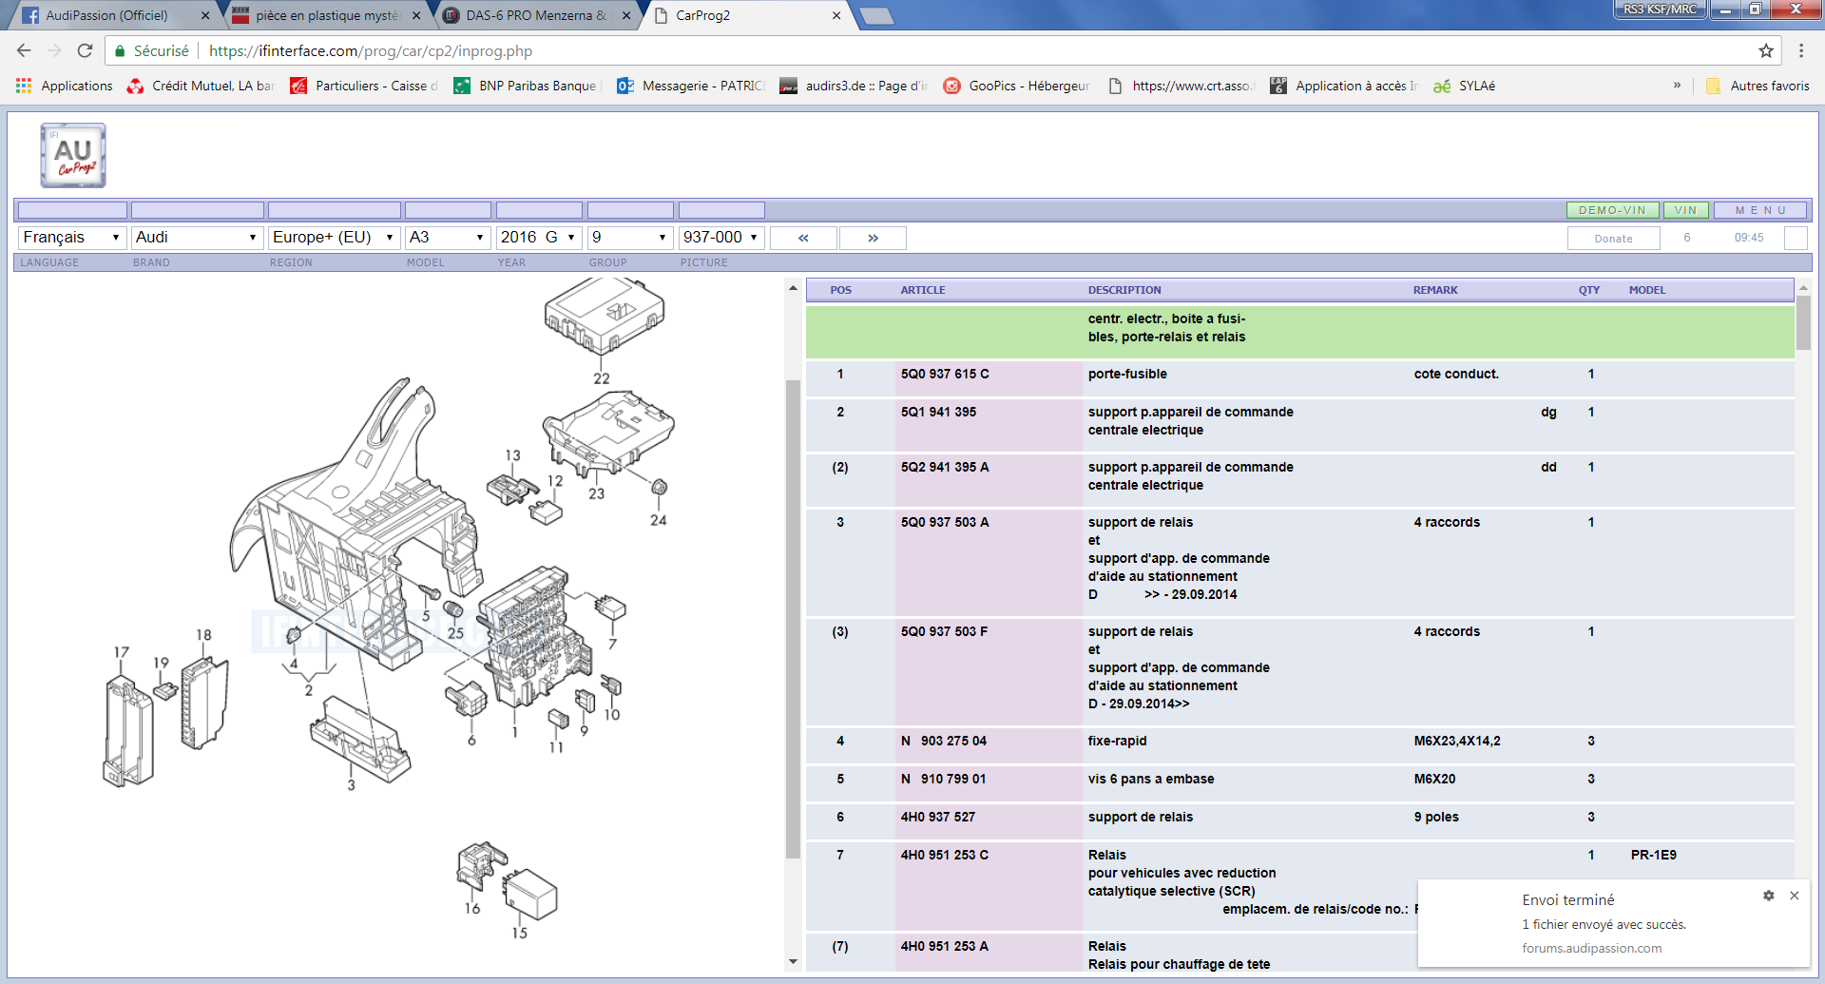Screen dimensions: 1825x984
Task: Dismiss the 'Envoi terminé' notification
Action: click(x=1794, y=896)
